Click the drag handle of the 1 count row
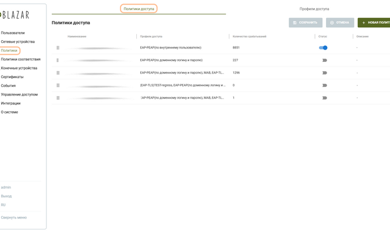The height and width of the screenshot is (233, 390). pyautogui.click(x=58, y=98)
